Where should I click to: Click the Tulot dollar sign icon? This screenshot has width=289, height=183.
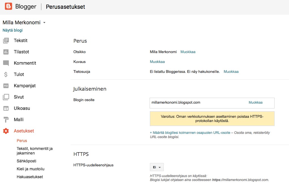coord(6,74)
